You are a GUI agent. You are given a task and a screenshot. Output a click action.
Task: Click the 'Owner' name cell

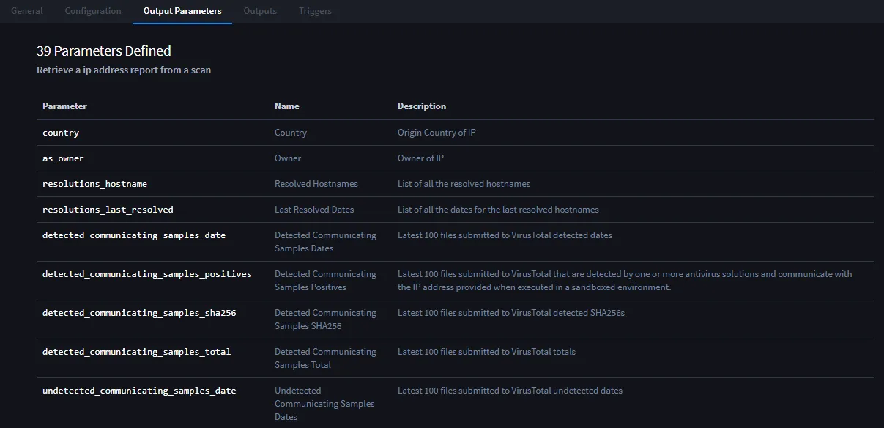pos(288,158)
